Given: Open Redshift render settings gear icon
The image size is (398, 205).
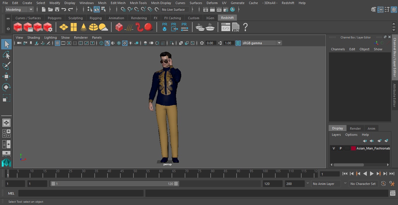Looking at the screenshot, I should [x=48, y=27].
